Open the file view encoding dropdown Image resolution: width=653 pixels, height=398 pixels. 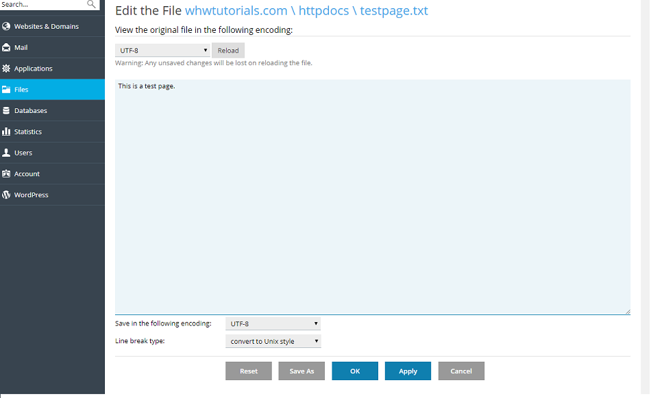(162, 50)
